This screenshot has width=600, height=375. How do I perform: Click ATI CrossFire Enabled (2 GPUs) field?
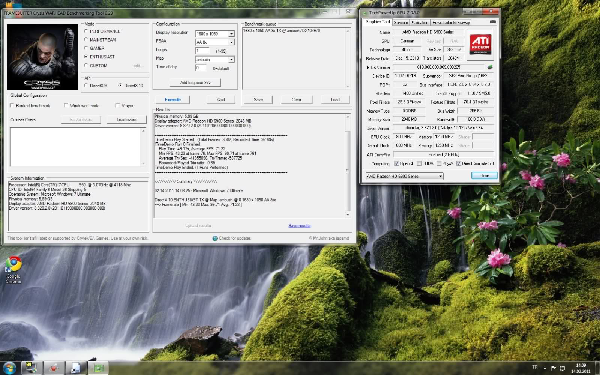tap(443, 154)
